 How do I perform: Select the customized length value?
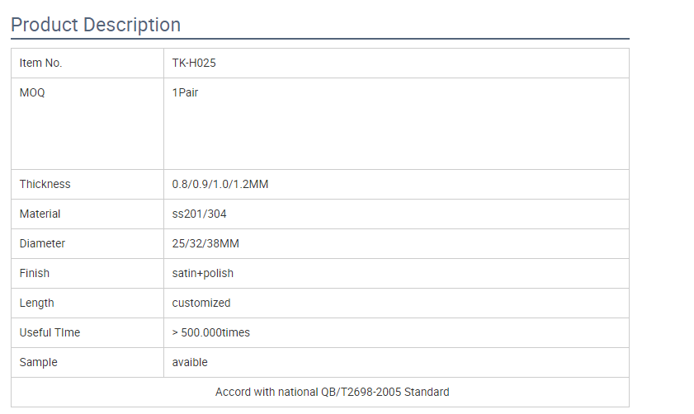(201, 303)
